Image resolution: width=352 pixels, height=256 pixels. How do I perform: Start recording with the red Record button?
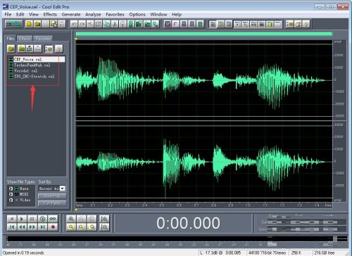(x=53, y=227)
